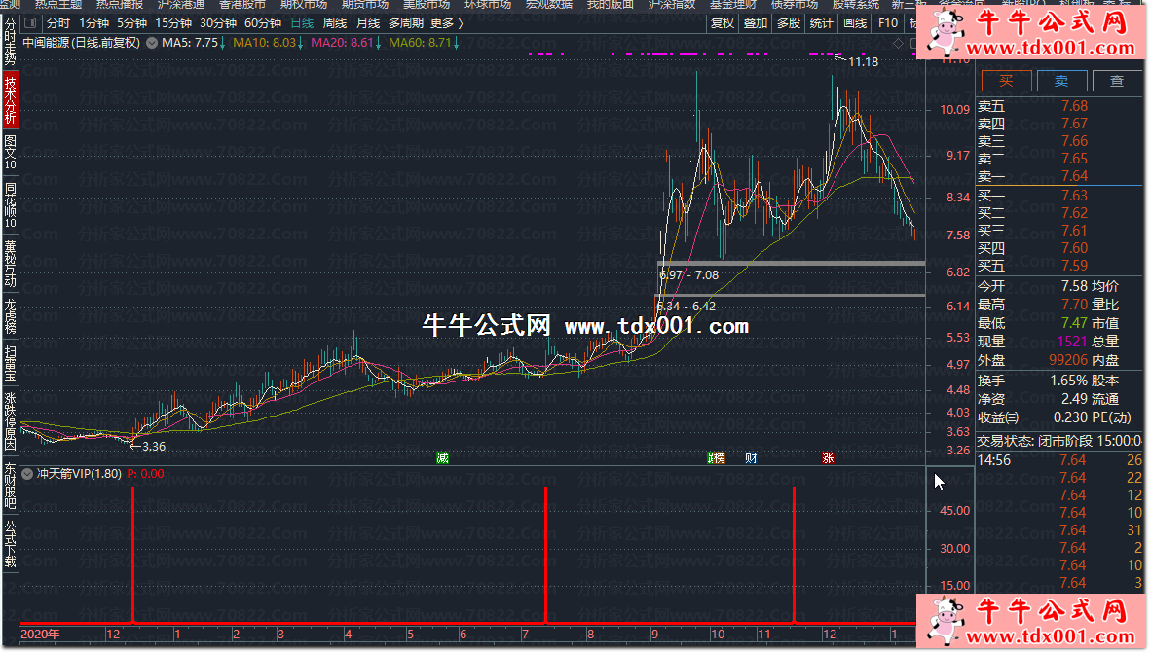The image size is (1151, 653).
Task: Toggle 复权 price adjustment
Action: point(723,22)
